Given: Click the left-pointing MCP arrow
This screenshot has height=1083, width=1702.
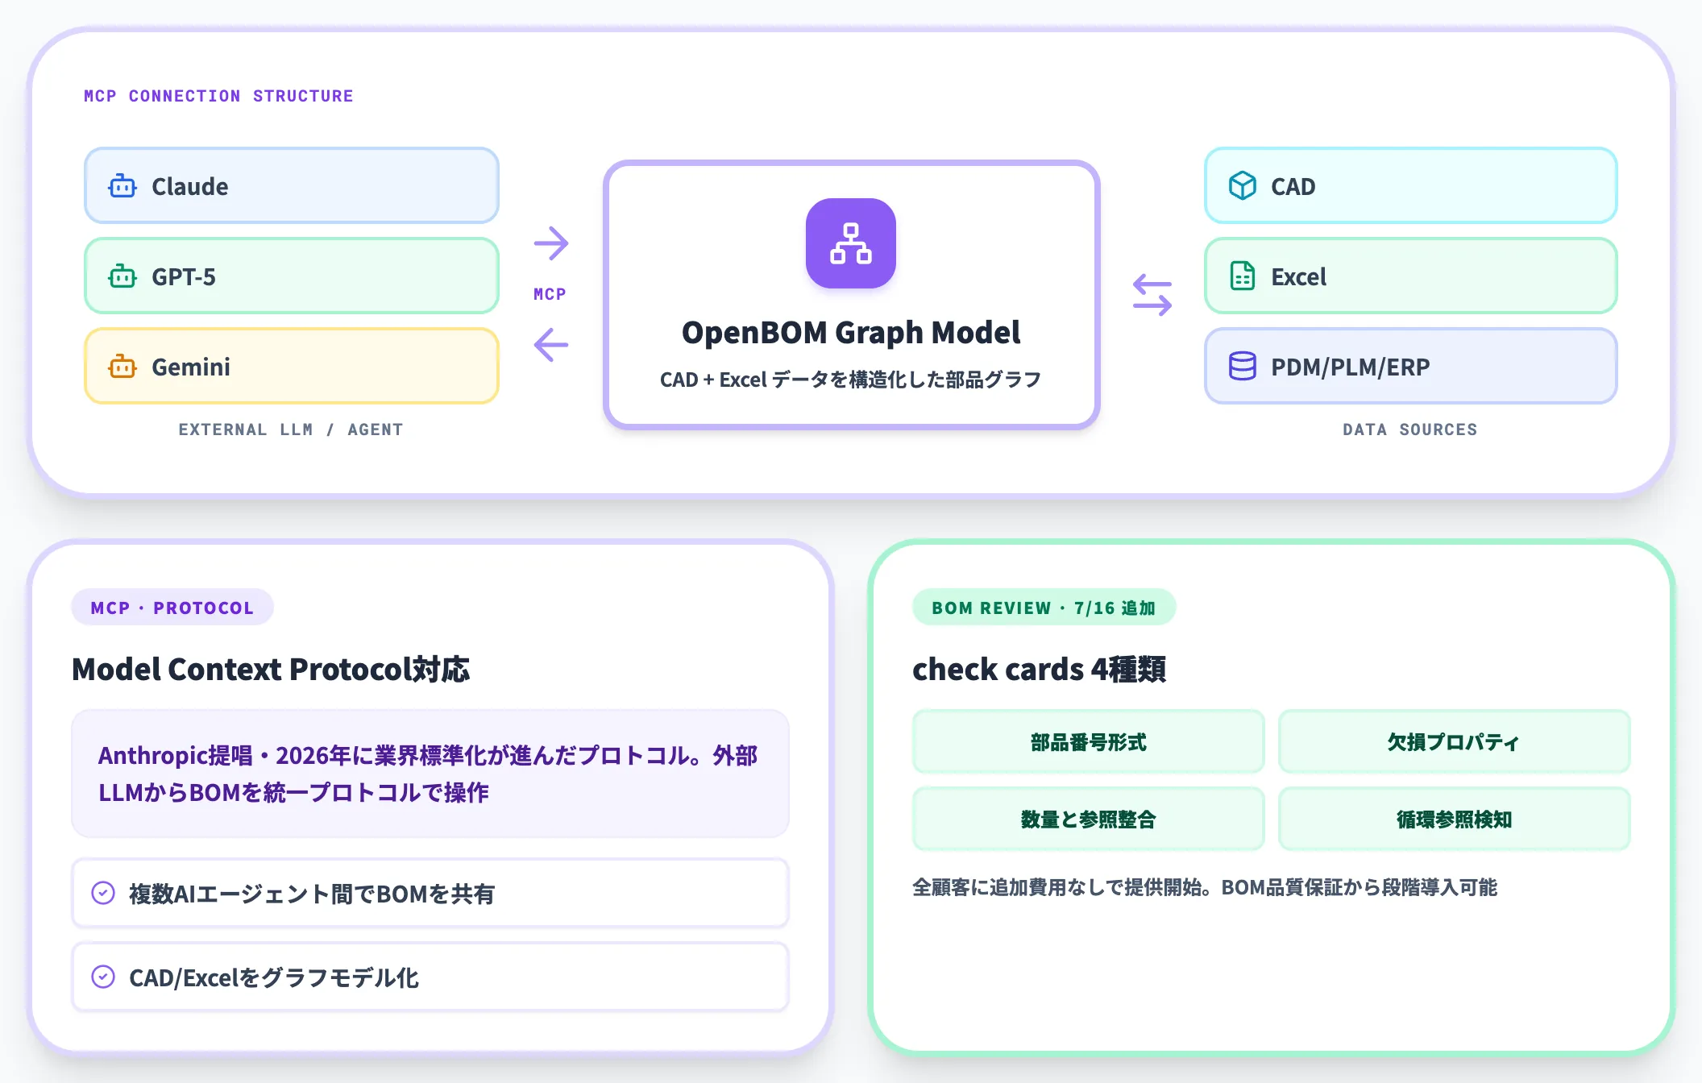Looking at the screenshot, I should [551, 345].
